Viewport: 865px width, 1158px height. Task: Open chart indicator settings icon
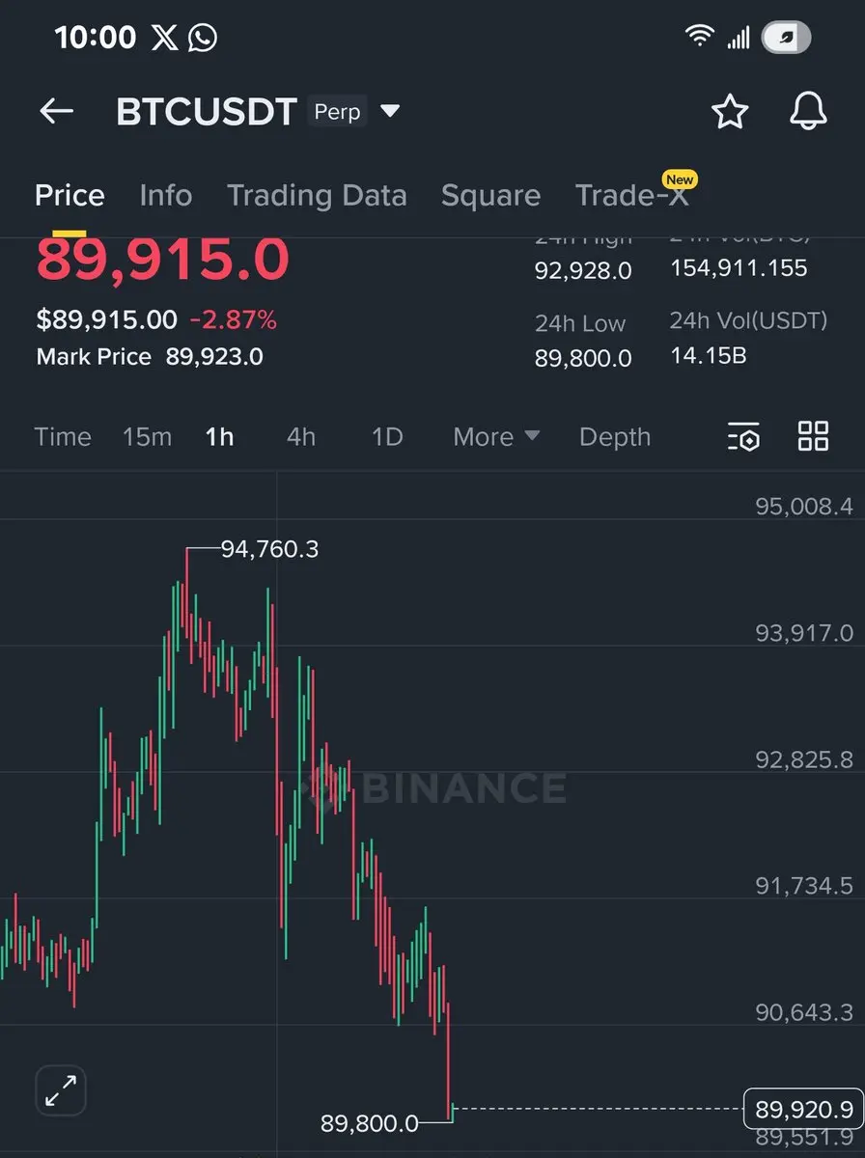(743, 437)
